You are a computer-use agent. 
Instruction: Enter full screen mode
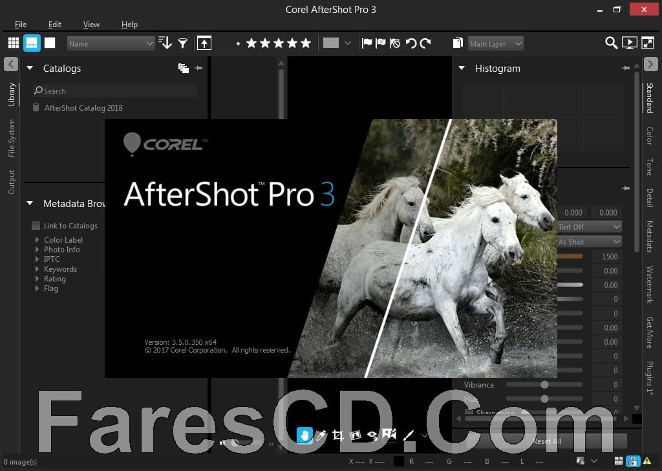648,43
